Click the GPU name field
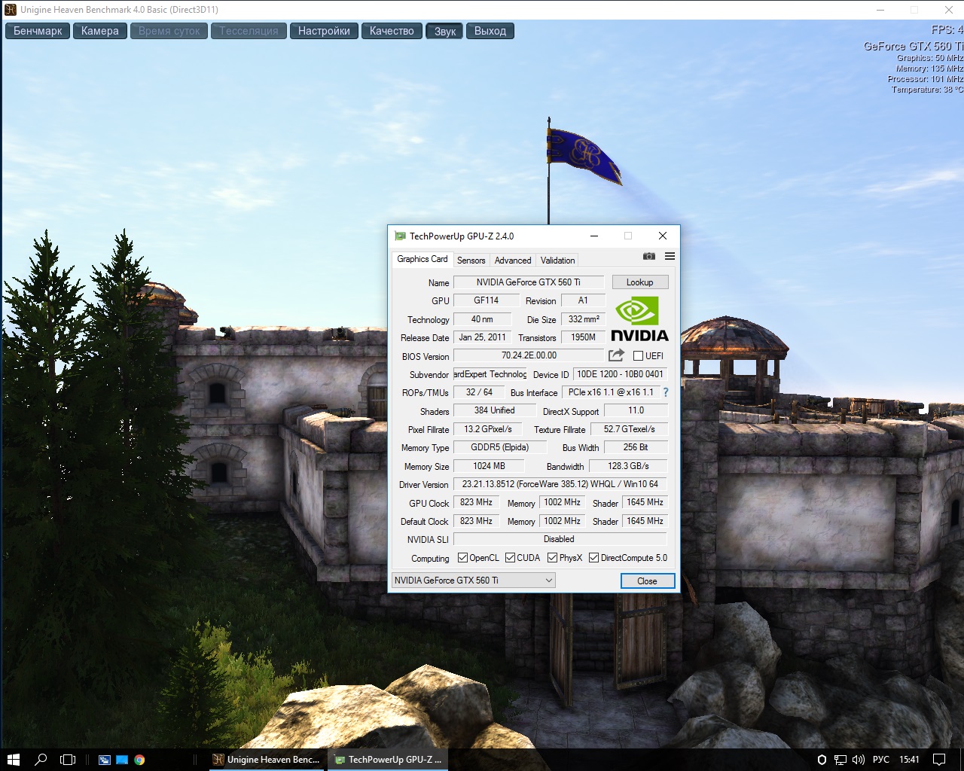This screenshot has height=771, width=964. point(529,282)
